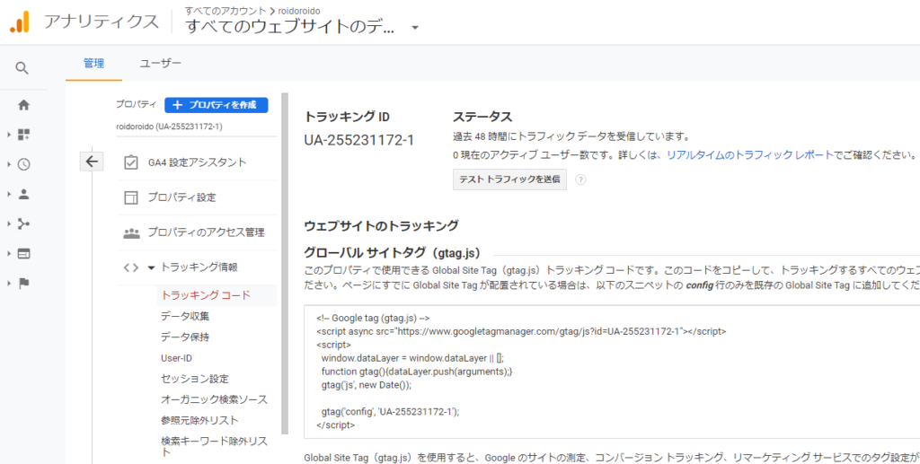Select トラッキング コード menu item
The width and height of the screenshot is (920, 464).
tap(206, 294)
